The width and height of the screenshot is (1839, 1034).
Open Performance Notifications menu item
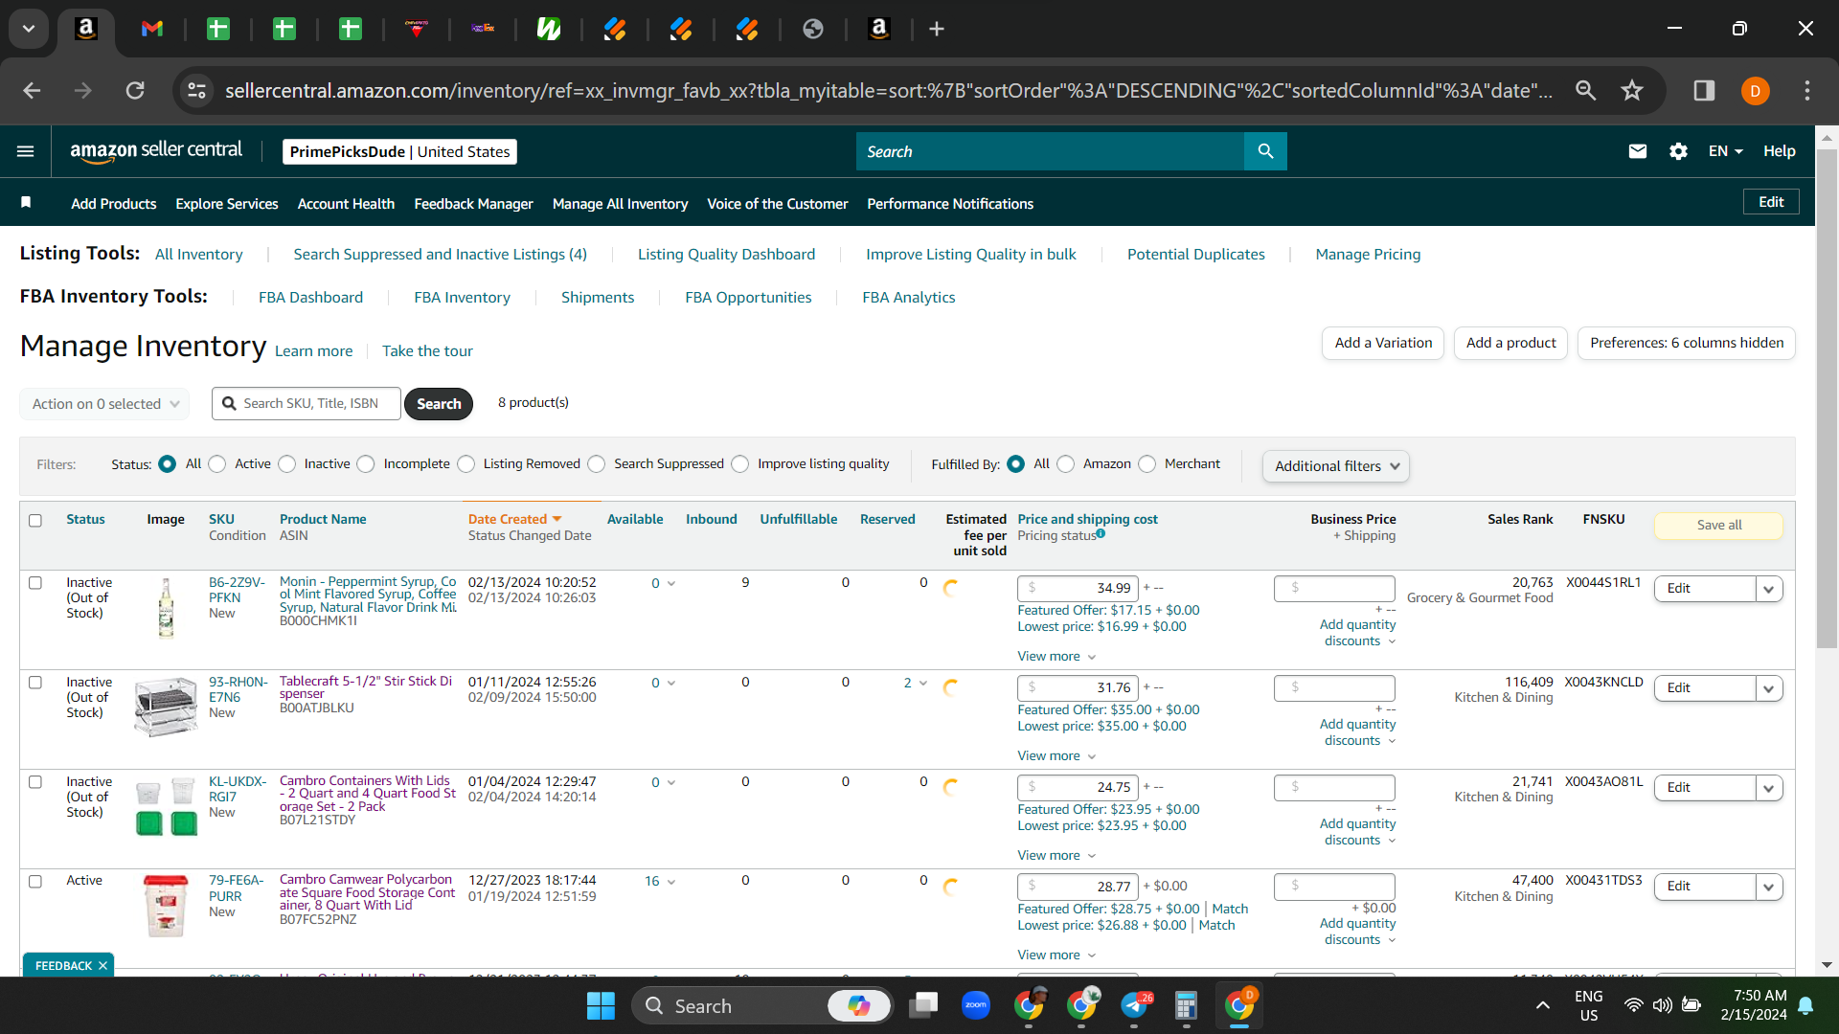pos(950,203)
